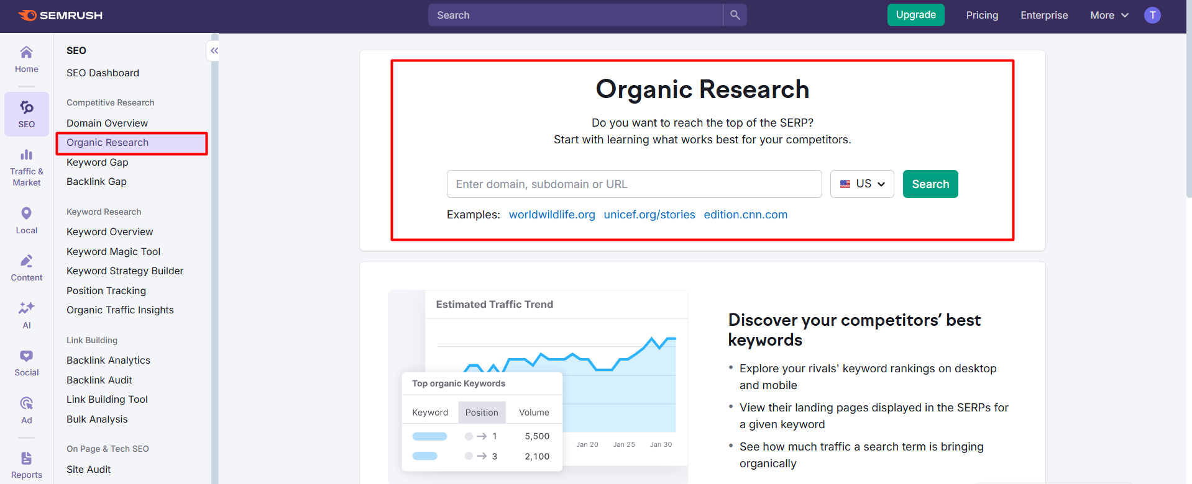Image resolution: width=1192 pixels, height=484 pixels.
Task: Open SEO Dashboard
Action: tap(103, 73)
